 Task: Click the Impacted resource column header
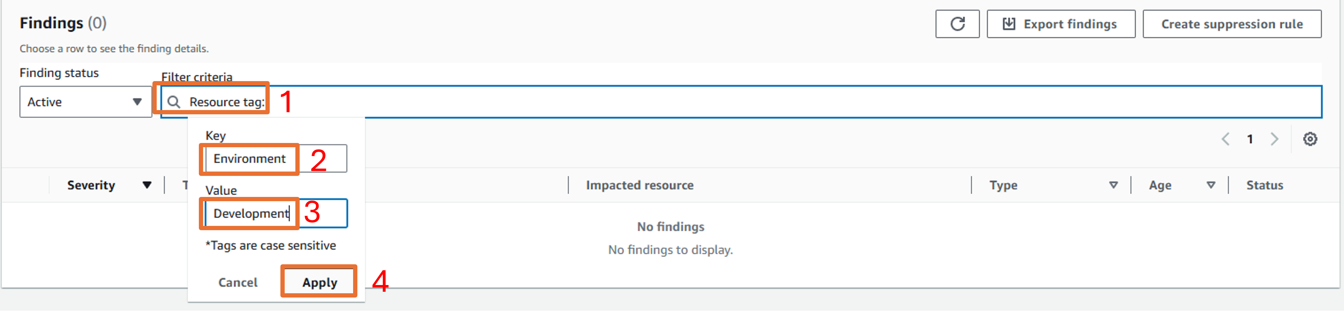pos(640,186)
